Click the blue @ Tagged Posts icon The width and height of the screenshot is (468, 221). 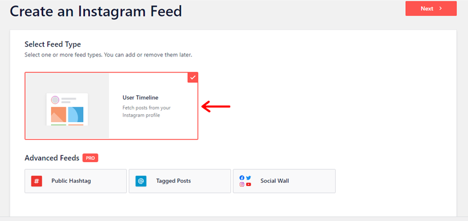(x=141, y=181)
